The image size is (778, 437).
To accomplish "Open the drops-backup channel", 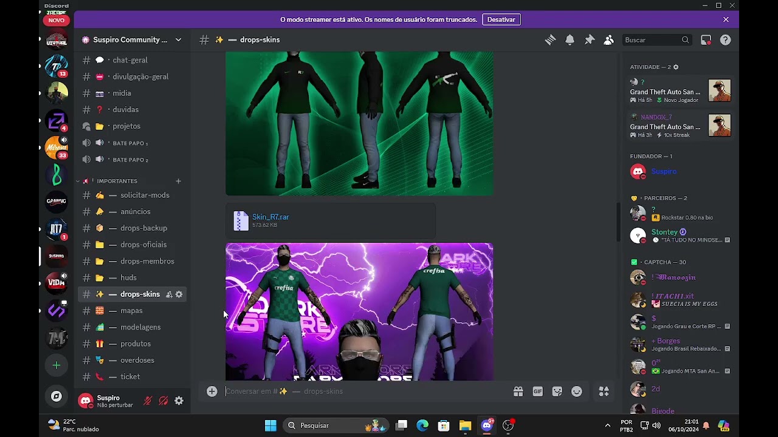I will pyautogui.click(x=133, y=228).
